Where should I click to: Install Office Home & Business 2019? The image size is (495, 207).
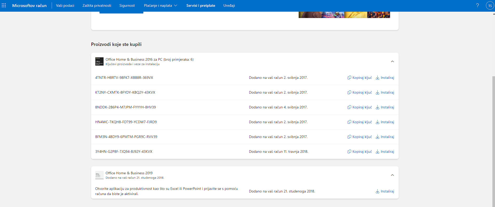(x=385, y=191)
